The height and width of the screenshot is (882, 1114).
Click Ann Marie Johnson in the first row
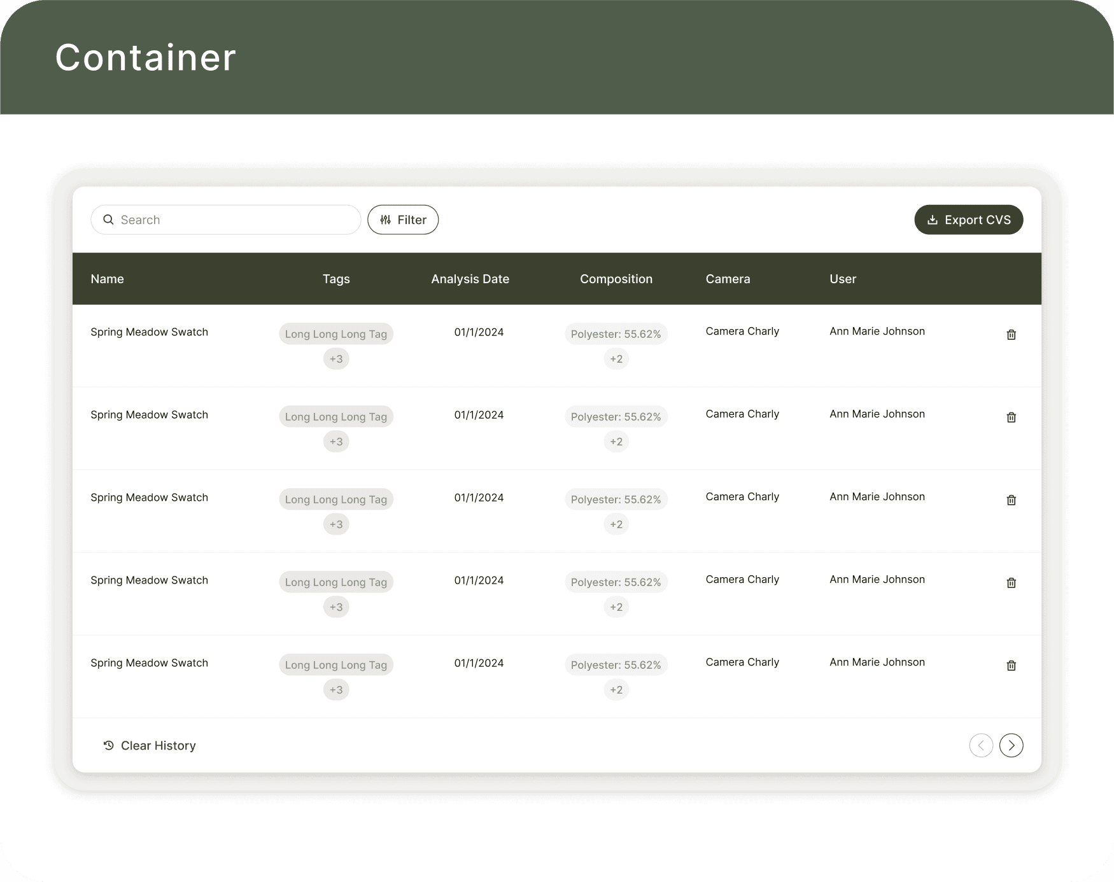coord(877,332)
